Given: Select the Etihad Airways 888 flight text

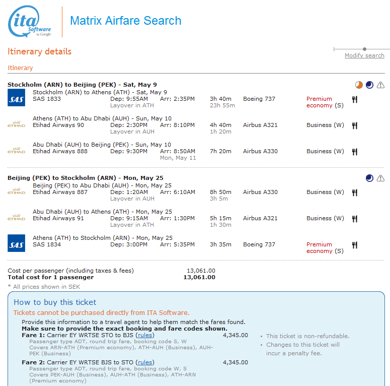Looking at the screenshot, I should pos(60,151).
